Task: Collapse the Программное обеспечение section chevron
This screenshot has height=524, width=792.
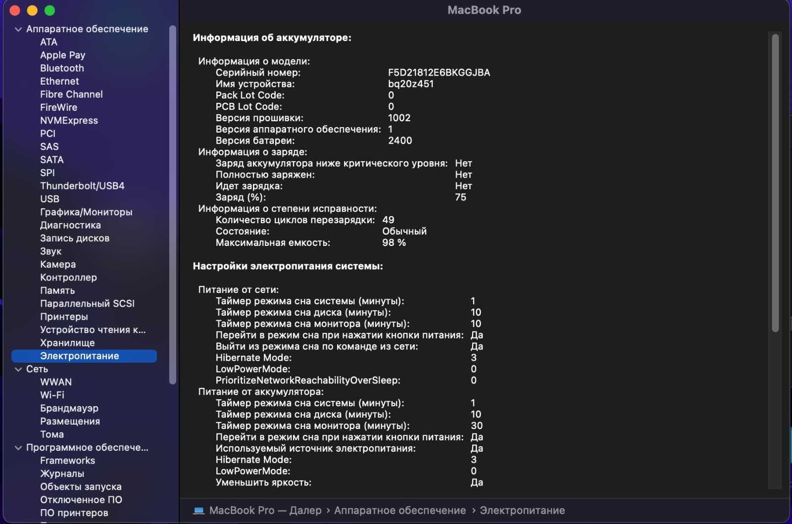Action: (18, 448)
